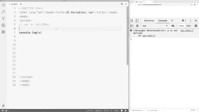Open the 'at var.html:7' stack trace link
The height and width of the screenshot is (112, 199).
(x=149, y=36)
